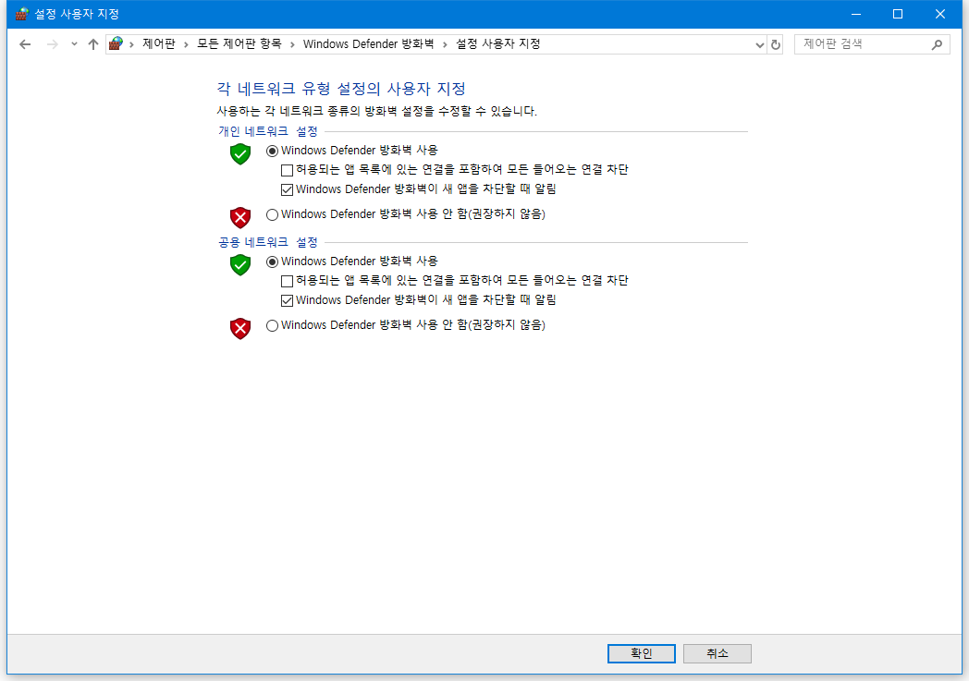This screenshot has width=969, height=681.
Task: Select firewall off for 공용 네트워크
Action: (272, 325)
